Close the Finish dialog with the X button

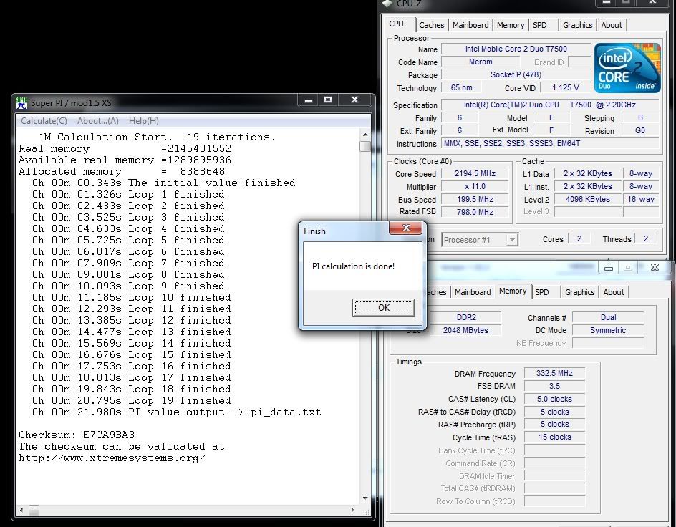[406, 228]
